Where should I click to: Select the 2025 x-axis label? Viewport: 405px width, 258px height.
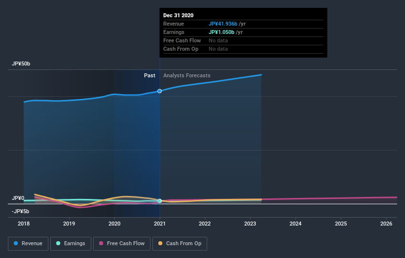pos(341,224)
